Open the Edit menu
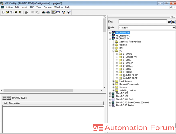The height and width of the screenshot is (134, 176). (x=17, y=7)
